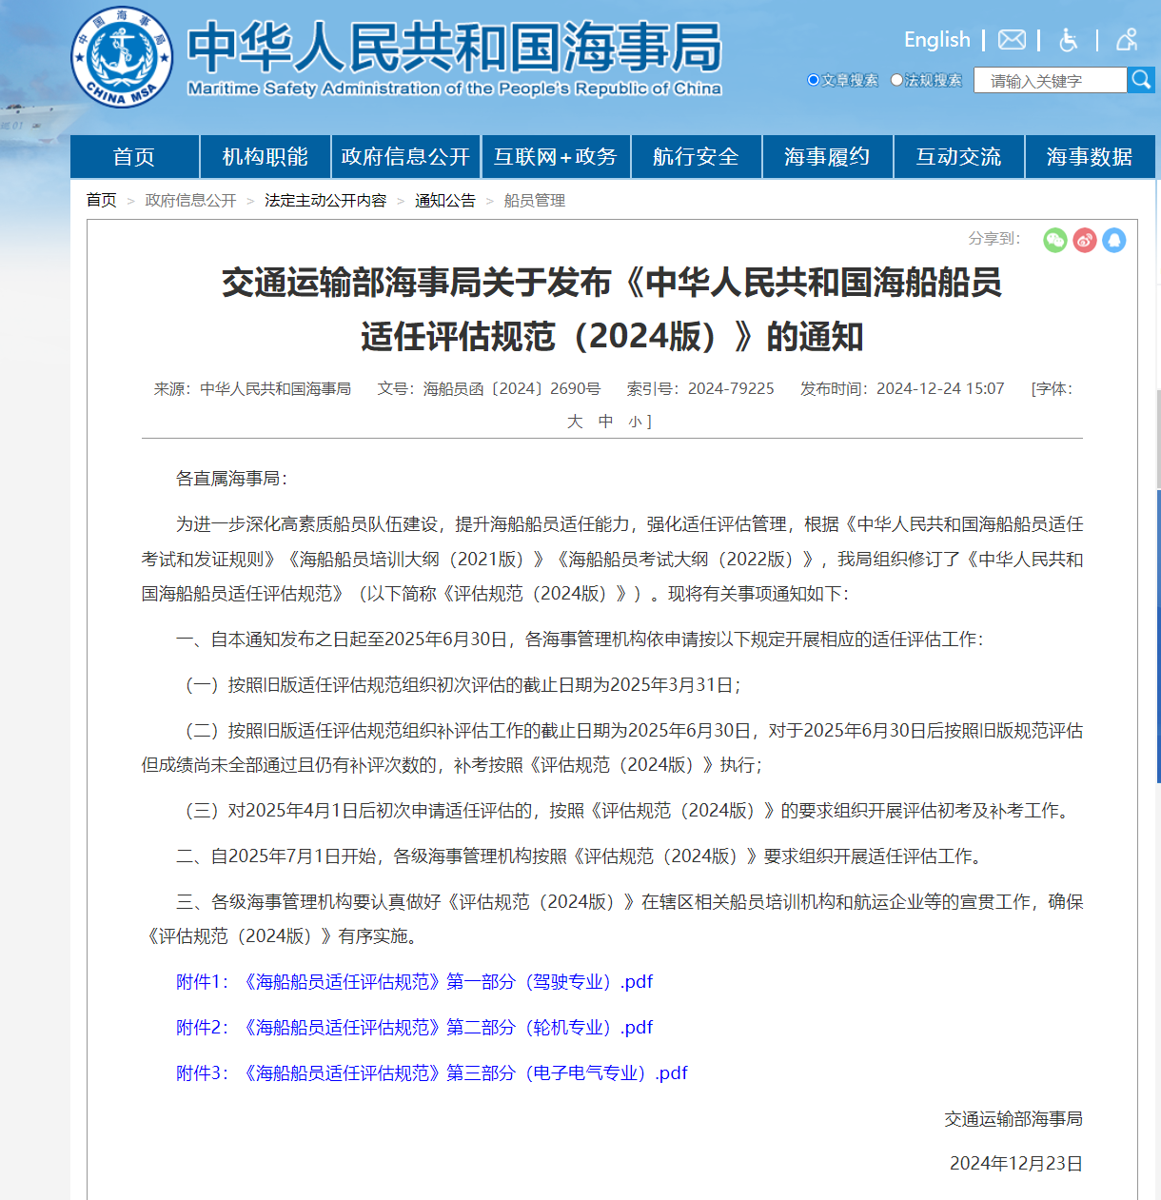Set font size to 小

tap(635, 422)
